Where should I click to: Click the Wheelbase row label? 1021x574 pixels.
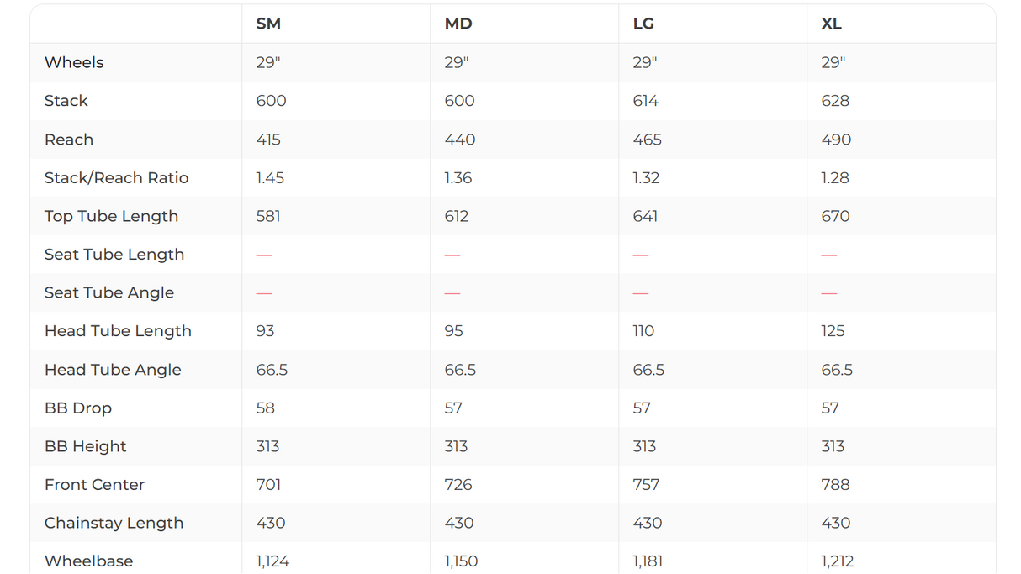88,561
